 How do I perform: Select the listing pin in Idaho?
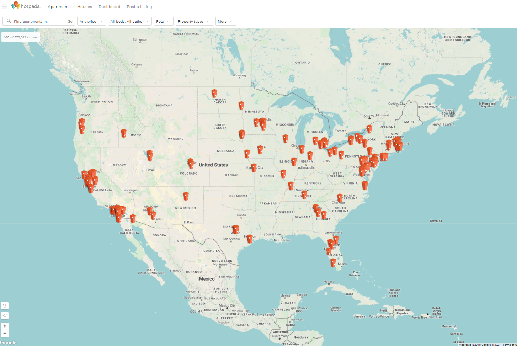(124, 133)
